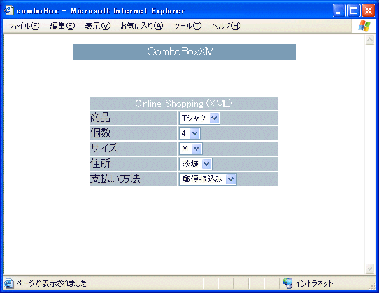Click the scrollbar down arrow

pyautogui.click(x=369, y=269)
